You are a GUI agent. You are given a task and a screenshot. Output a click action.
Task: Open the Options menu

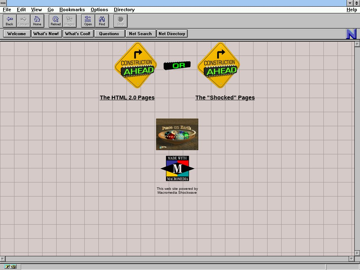[99, 9]
